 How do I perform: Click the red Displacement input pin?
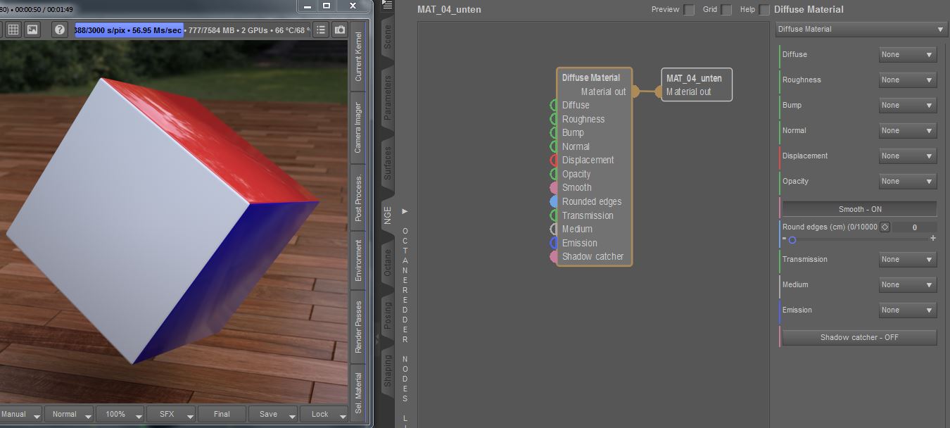554,160
